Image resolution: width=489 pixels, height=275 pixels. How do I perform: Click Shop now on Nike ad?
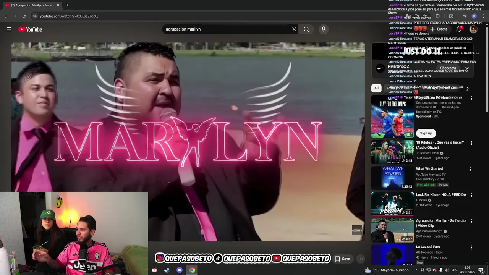[x=448, y=68]
